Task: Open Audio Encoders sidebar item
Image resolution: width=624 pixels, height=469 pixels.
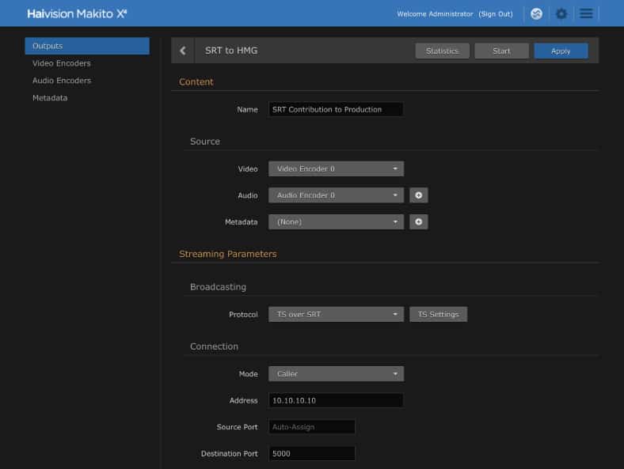Action: [x=62, y=81]
